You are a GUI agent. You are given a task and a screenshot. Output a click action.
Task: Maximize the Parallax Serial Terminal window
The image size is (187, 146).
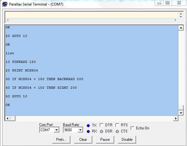(x=168, y=3)
